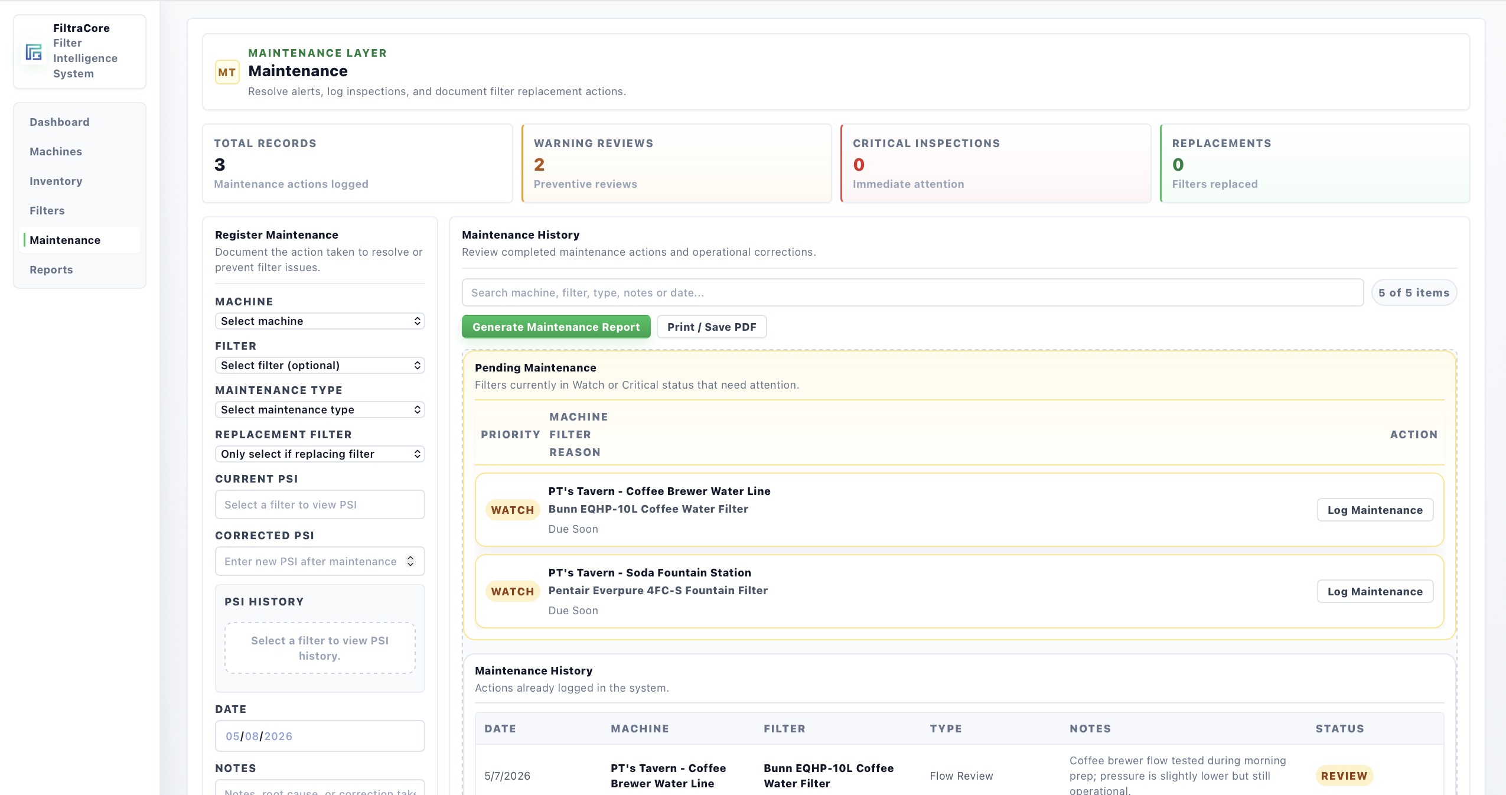Navigate to Filters

pyautogui.click(x=47, y=211)
